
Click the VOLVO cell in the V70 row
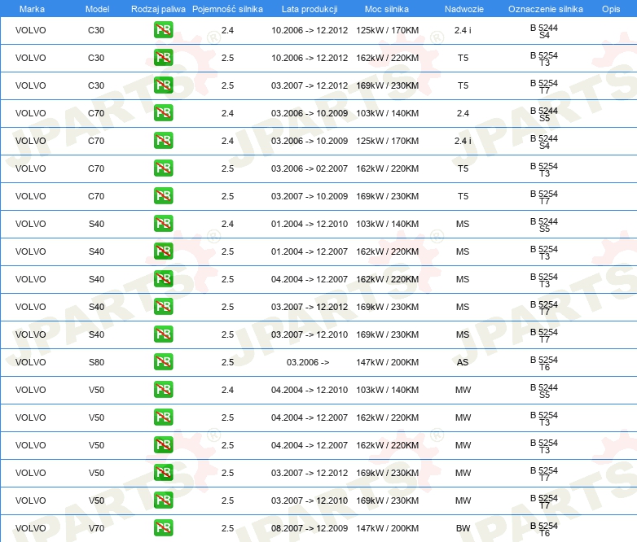30,528
